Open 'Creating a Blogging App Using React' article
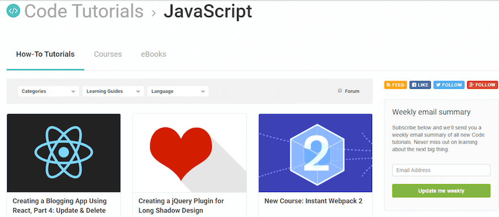This screenshot has width=499, height=217. (60, 206)
